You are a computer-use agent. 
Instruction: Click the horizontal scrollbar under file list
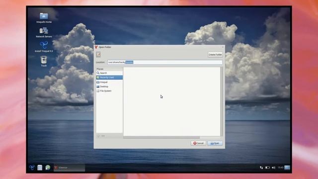(x=161, y=137)
